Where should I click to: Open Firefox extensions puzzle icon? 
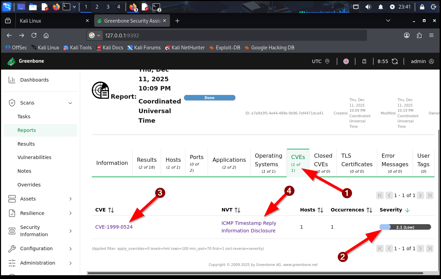pos(419,35)
